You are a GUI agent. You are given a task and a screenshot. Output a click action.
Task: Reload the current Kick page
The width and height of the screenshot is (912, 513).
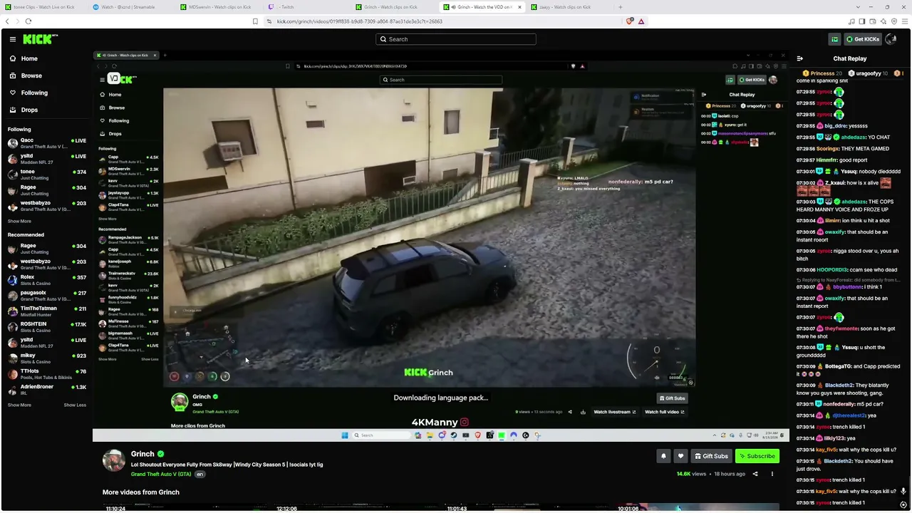pyautogui.click(x=28, y=21)
